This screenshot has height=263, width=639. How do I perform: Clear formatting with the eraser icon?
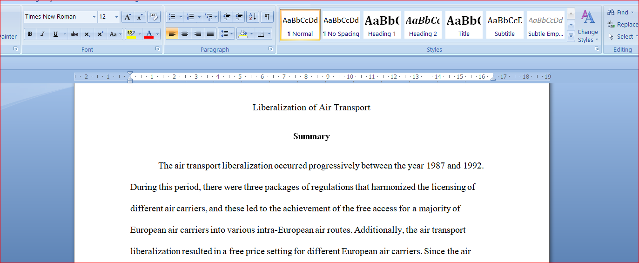pyautogui.click(x=154, y=17)
